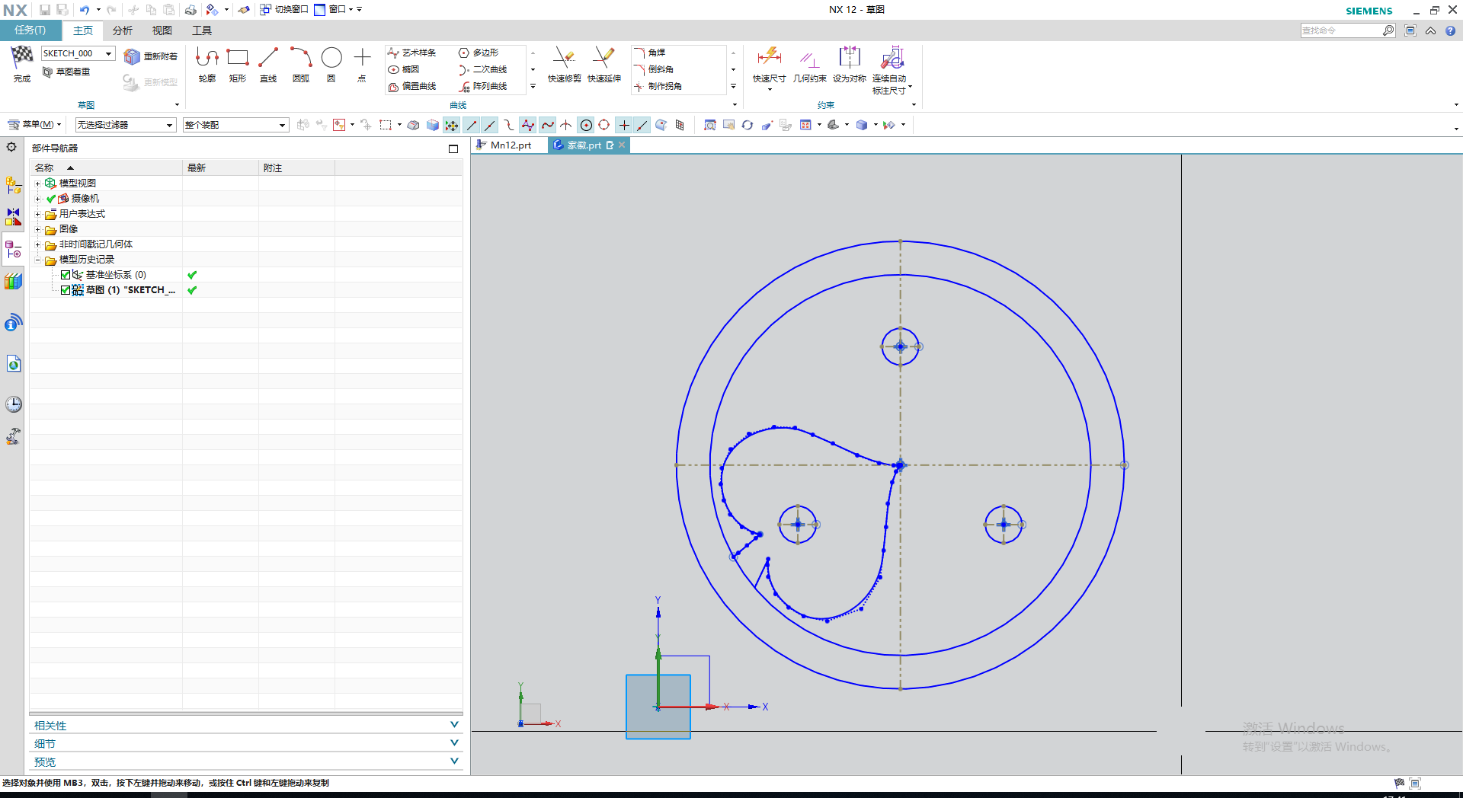Open the 任务(T) task menu
This screenshot has width=1463, height=798.
coord(30,30)
